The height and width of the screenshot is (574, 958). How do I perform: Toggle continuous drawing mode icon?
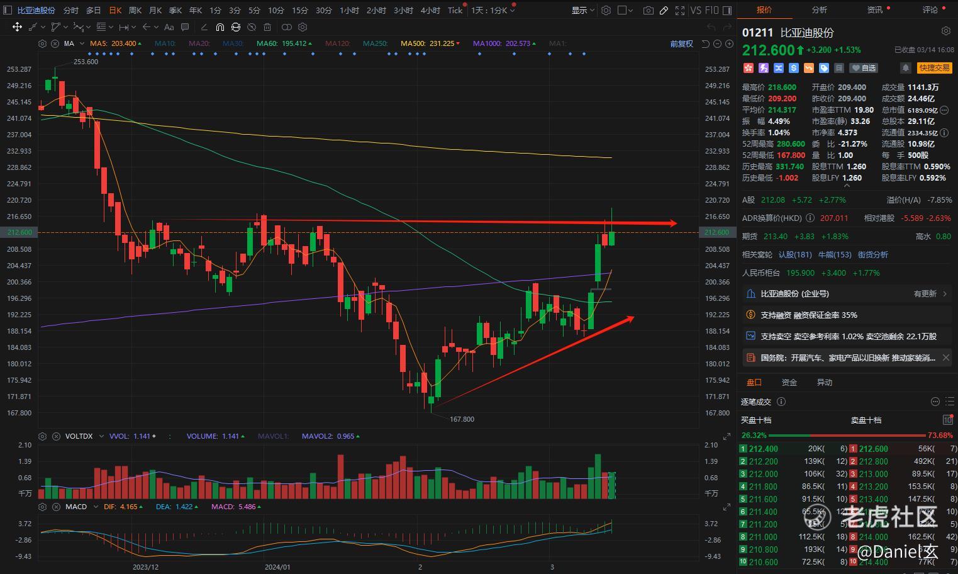click(x=235, y=27)
